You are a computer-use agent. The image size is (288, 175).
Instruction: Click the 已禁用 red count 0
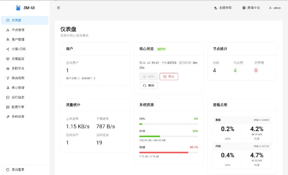[256, 70]
